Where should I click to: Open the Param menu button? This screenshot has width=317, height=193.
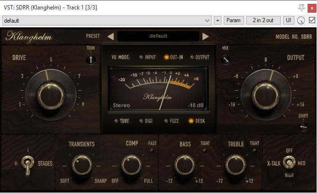tap(234, 20)
